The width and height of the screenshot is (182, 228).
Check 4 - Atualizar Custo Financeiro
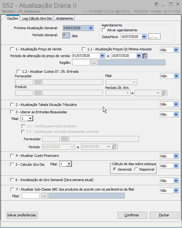click(12, 156)
